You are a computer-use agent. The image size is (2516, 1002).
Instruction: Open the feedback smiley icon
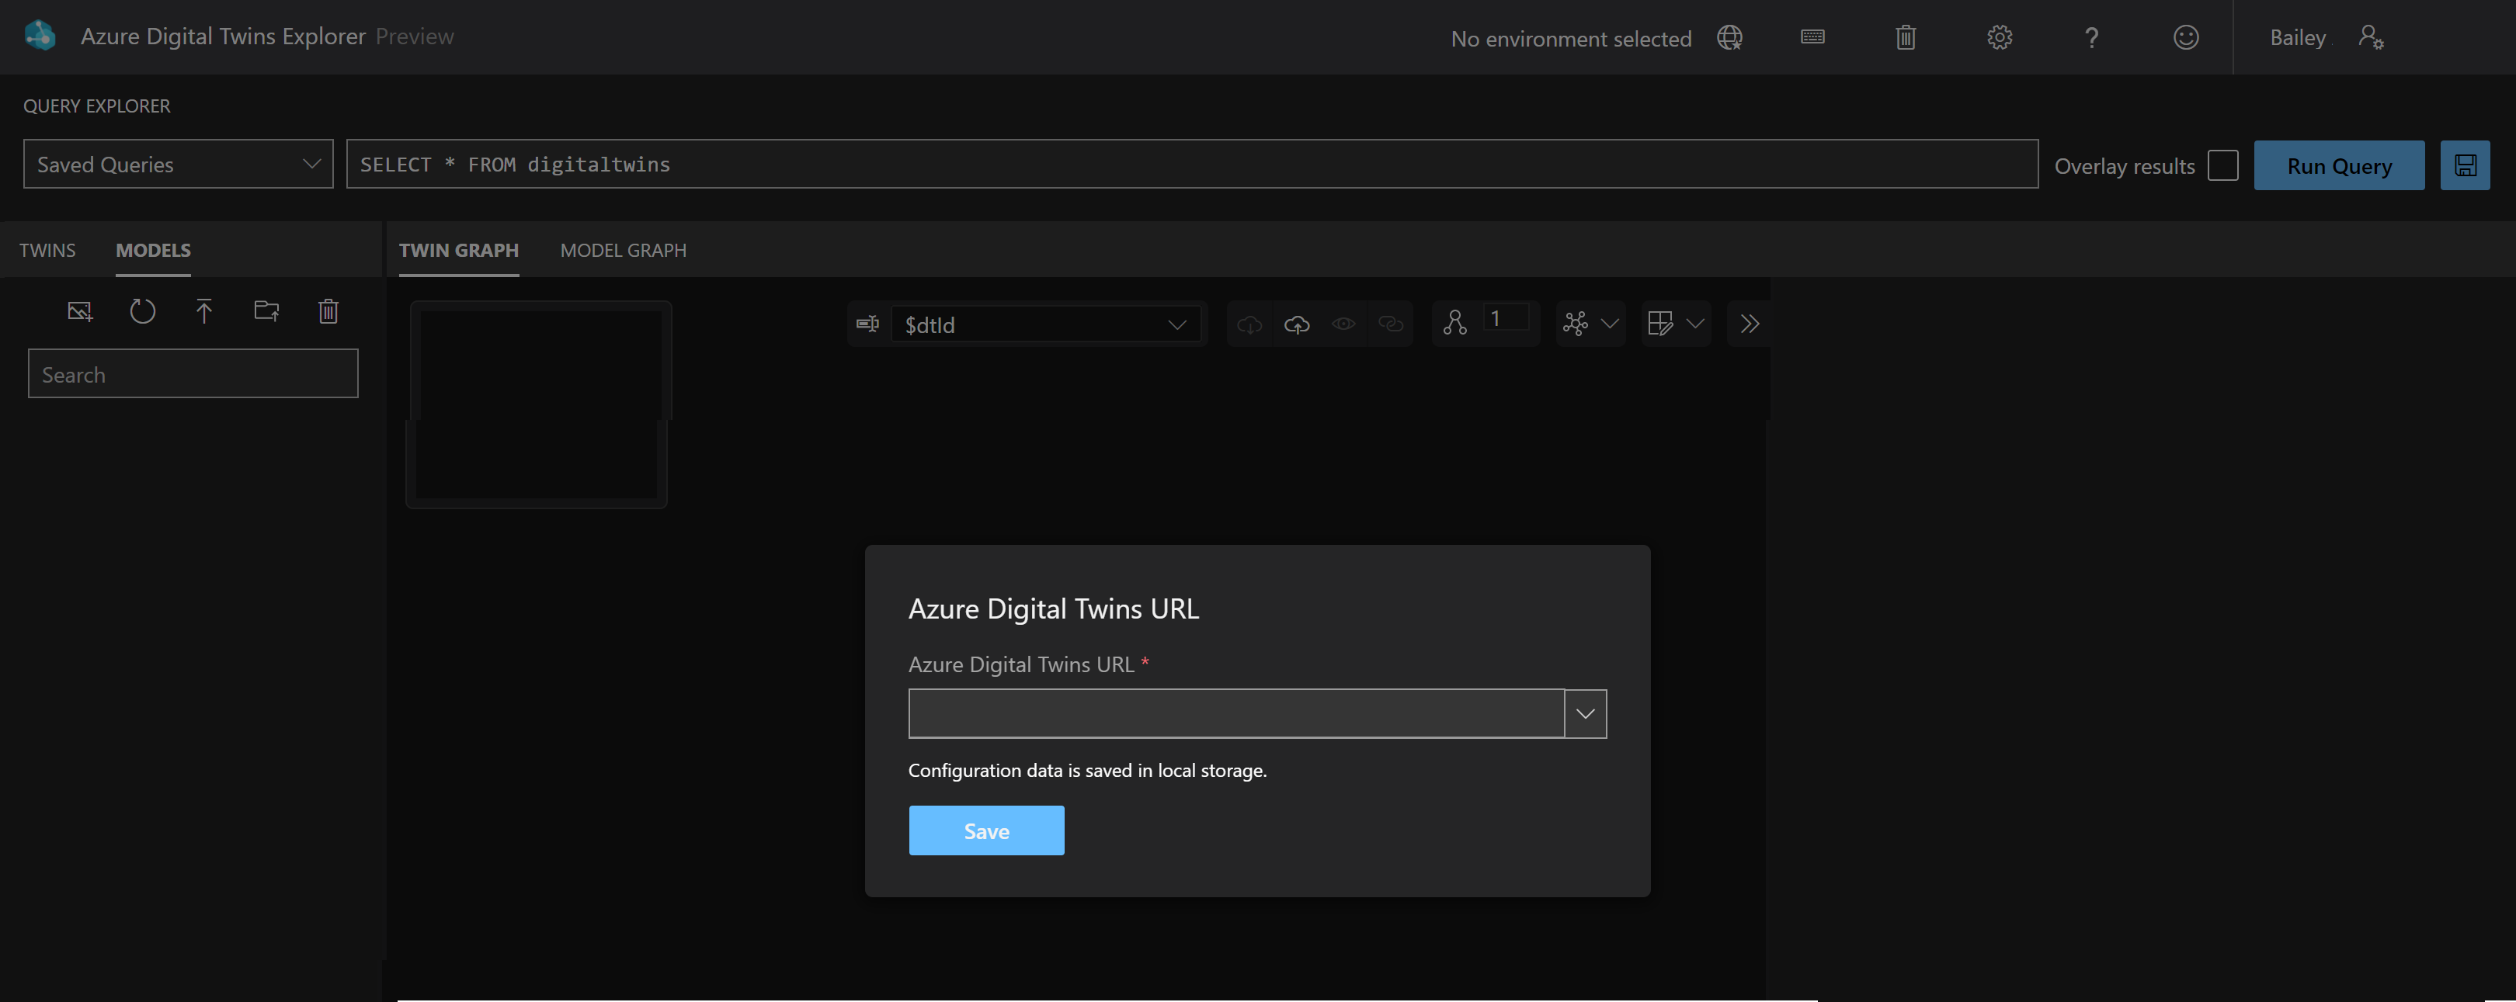2186,37
